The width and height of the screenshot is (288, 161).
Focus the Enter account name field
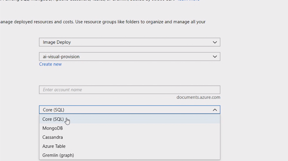[x=129, y=90]
